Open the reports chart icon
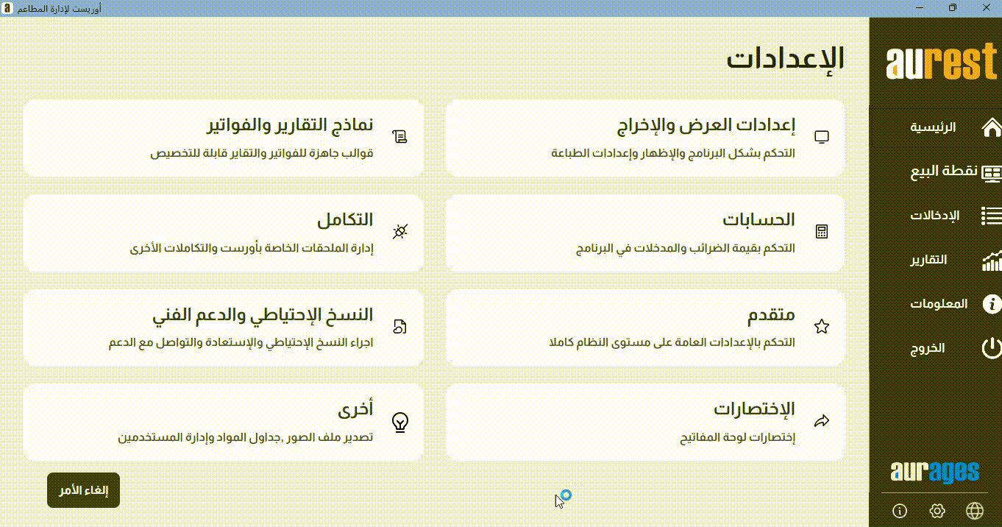This screenshot has height=527, width=1002. coord(991,260)
